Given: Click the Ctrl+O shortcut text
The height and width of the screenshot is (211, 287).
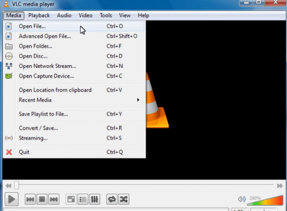Looking at the screenshot, I should [115, 26].
